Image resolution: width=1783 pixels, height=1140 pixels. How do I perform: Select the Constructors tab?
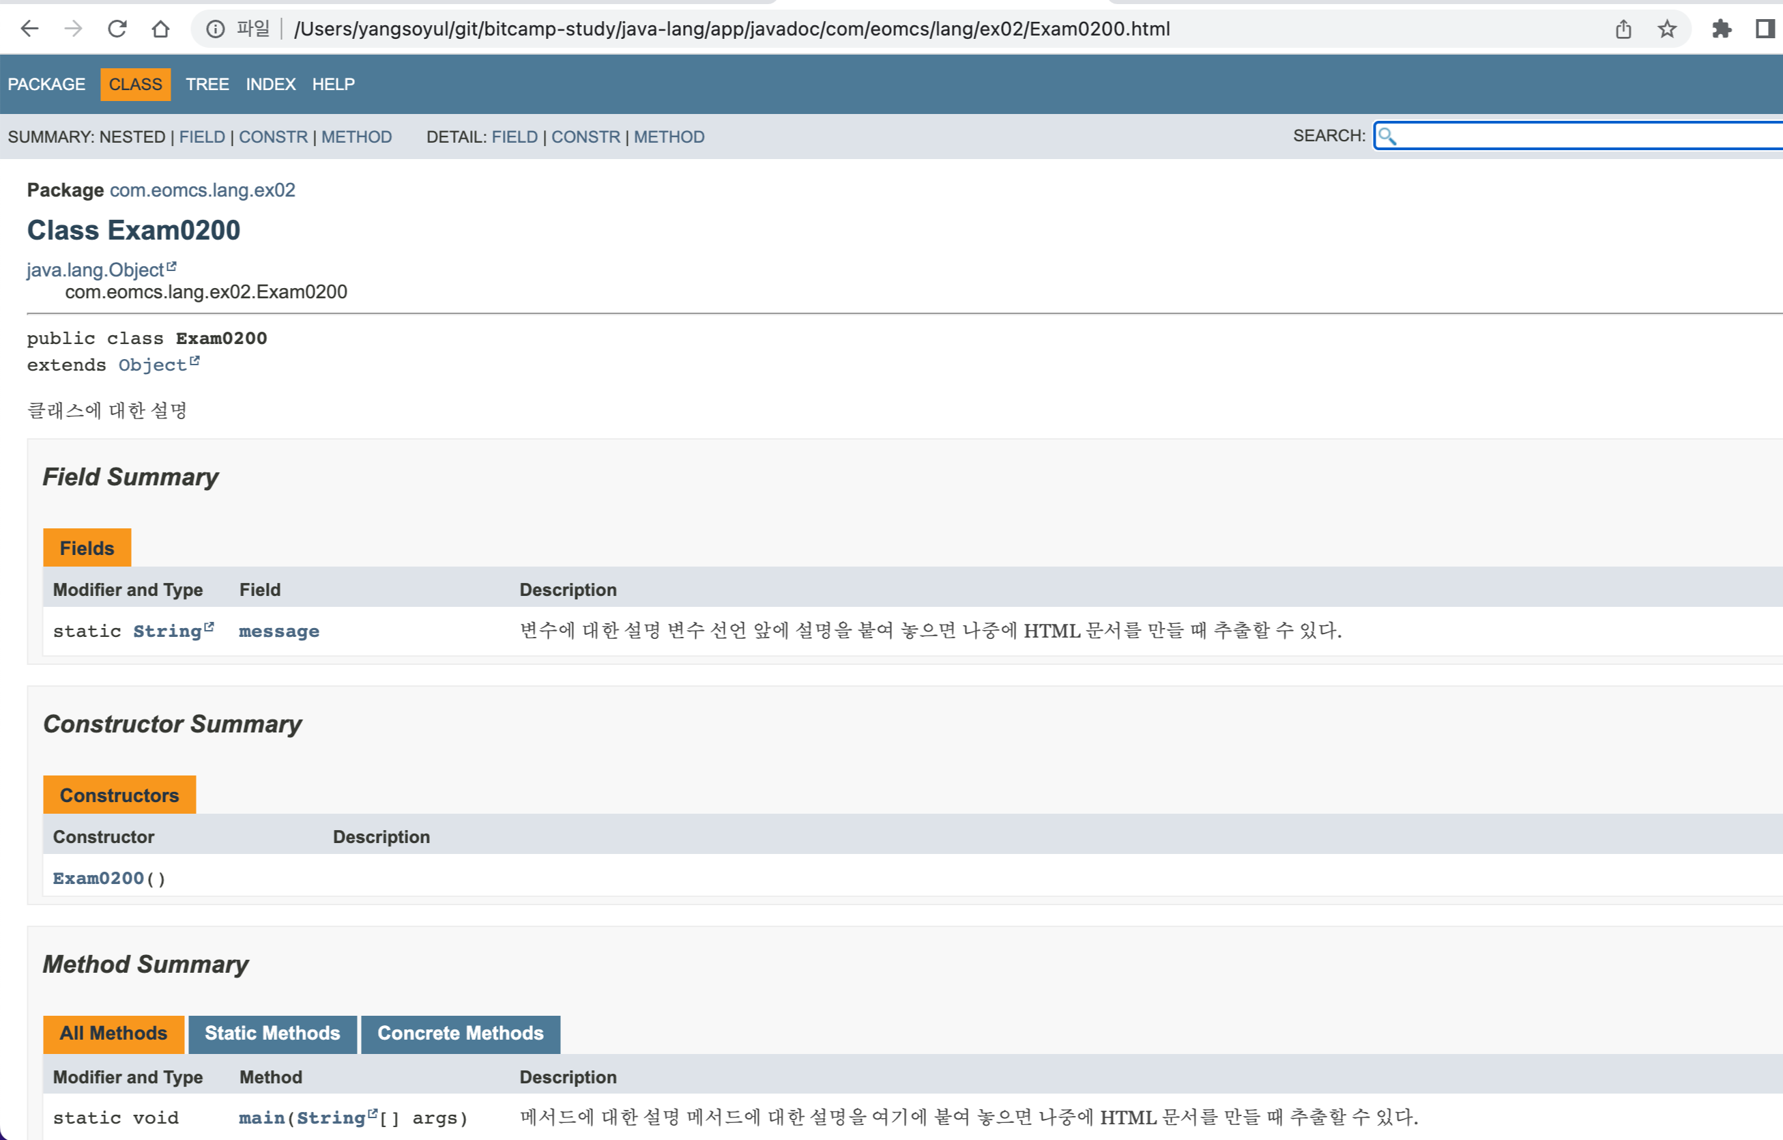point(119,795)
